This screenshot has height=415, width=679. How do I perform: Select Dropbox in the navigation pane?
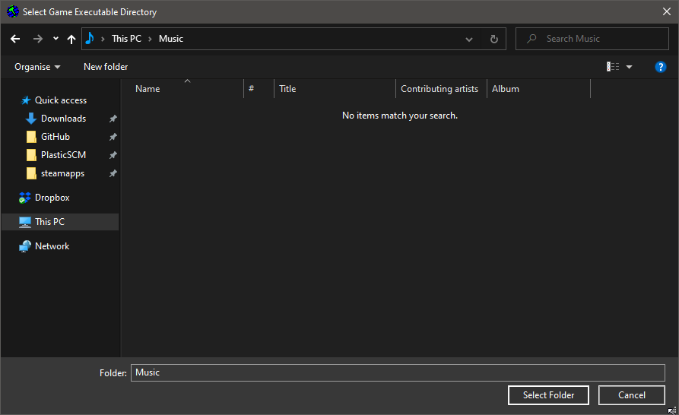52,198
